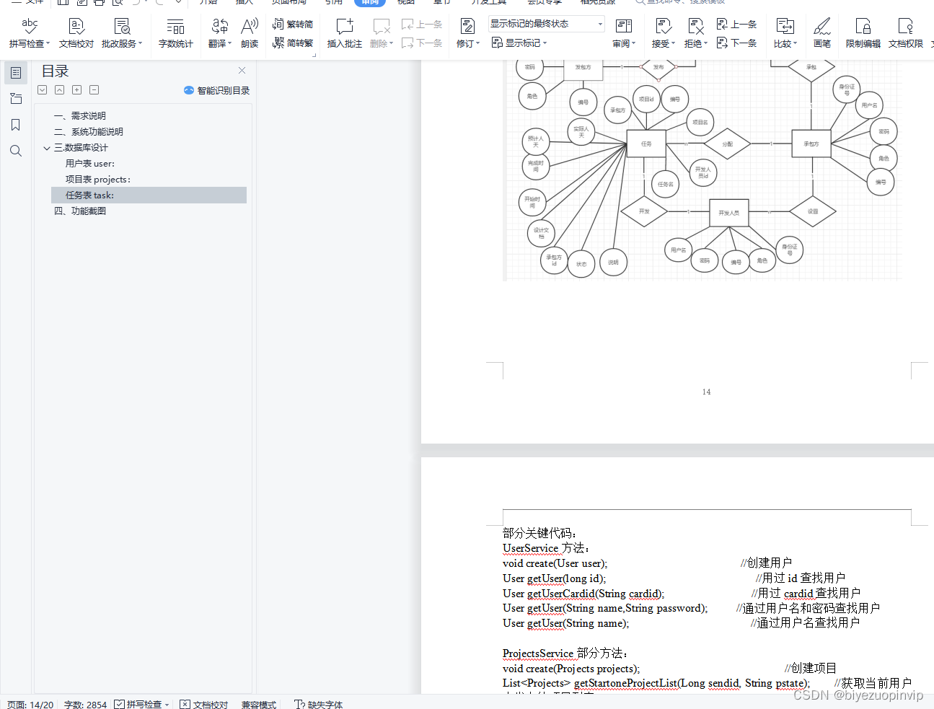Image resolution: width=934 pixels, height=709 pixels.
Task: Expand the 比较 dropdown arrow
Action: (796, 44)
